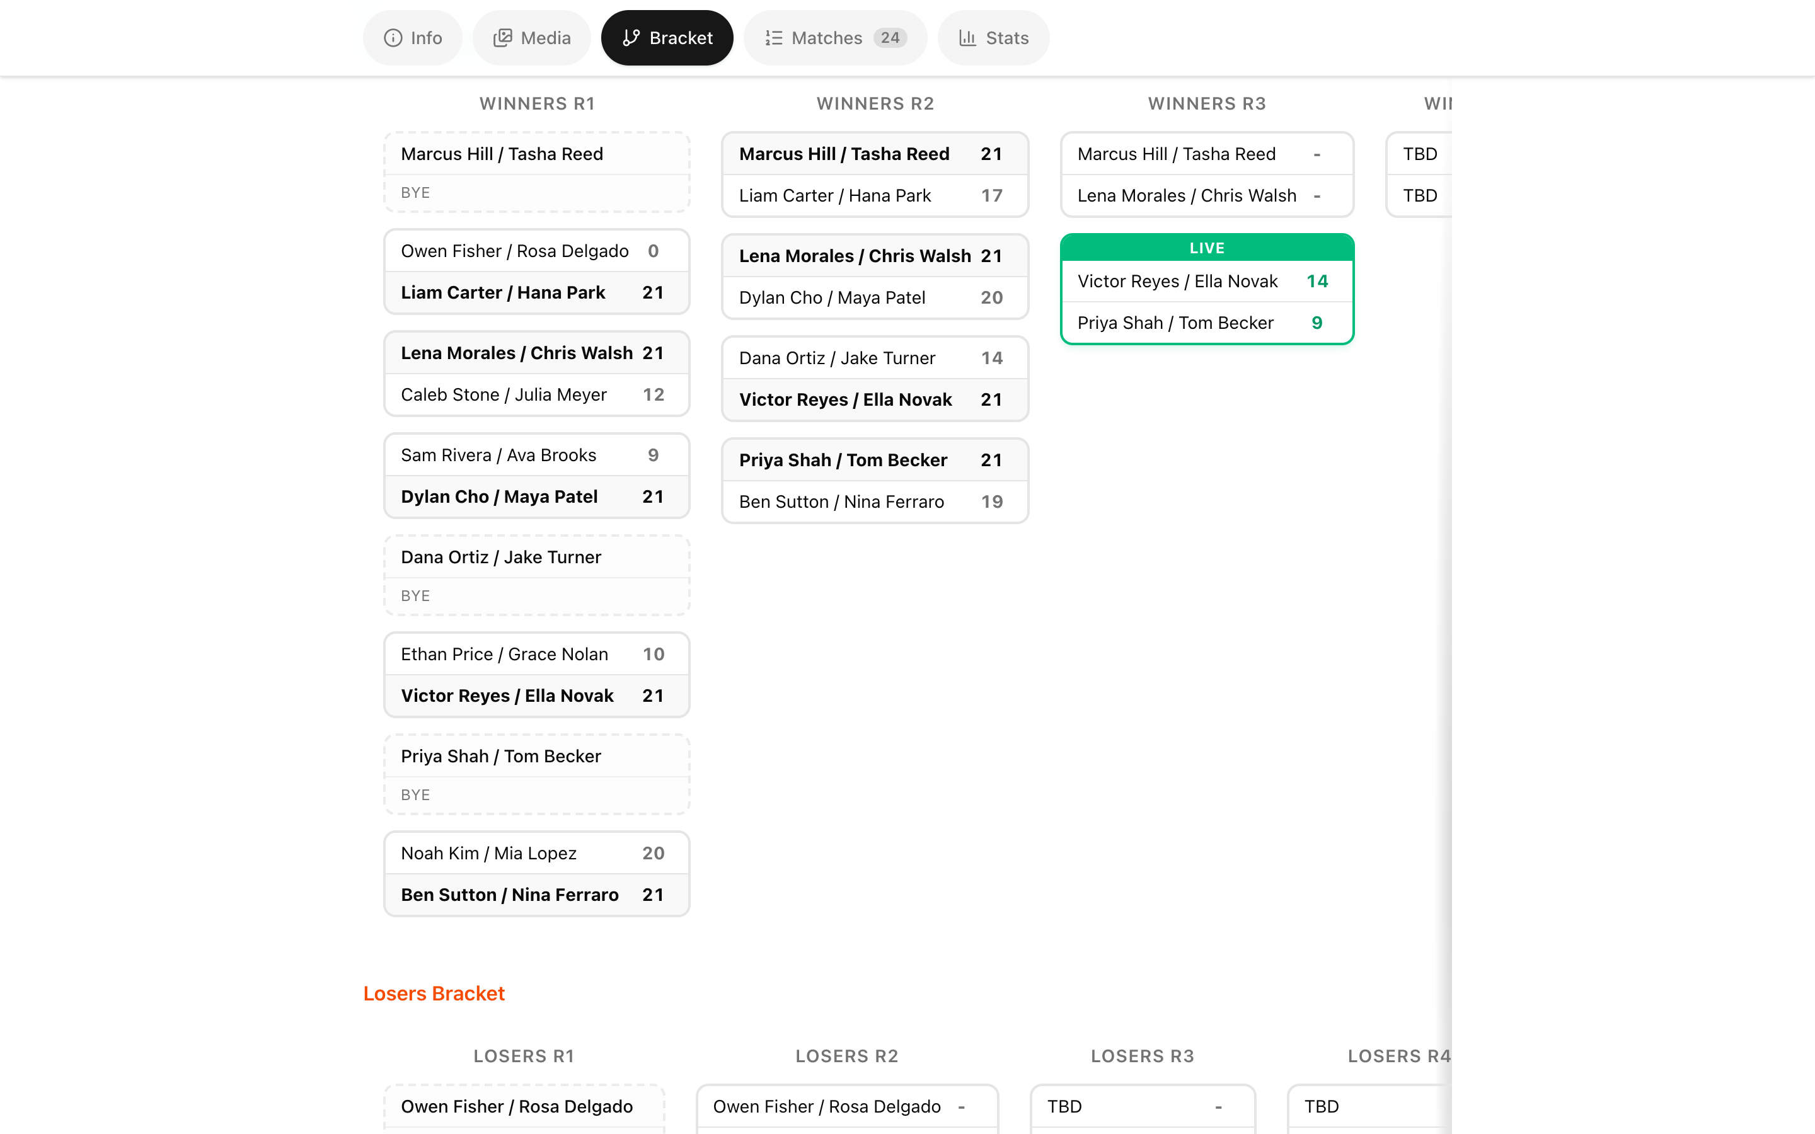This screenshot has width=1815, height=1134.
Task: Click Dylan Cho / Maya Patel in Winners R1
Action: [x=536, y=496]
